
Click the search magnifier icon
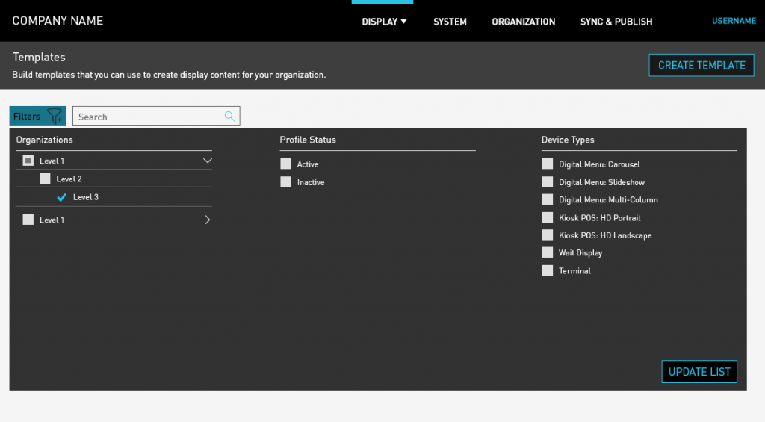click(x=230, y=117)
